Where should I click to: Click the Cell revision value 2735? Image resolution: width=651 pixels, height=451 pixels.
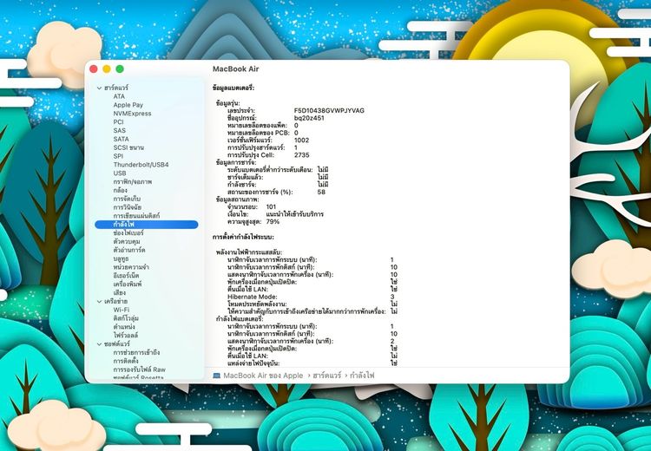coord(302,155)
